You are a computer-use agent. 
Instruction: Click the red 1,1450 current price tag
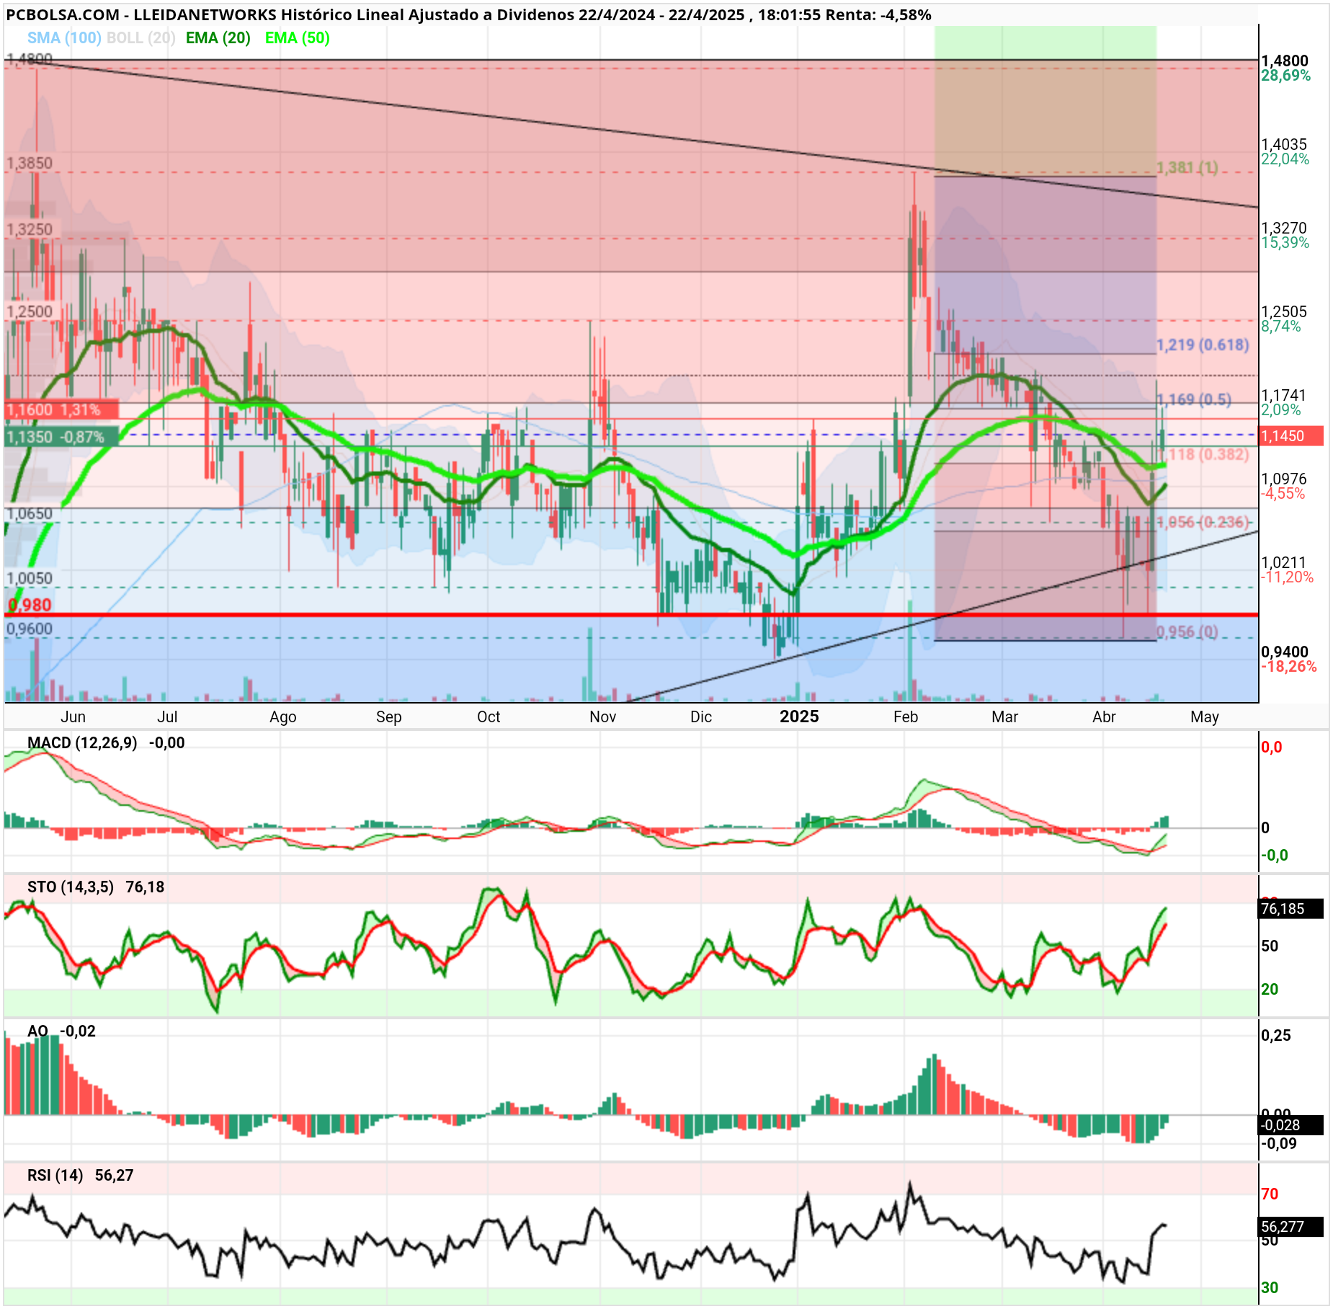coord(1291,436)
